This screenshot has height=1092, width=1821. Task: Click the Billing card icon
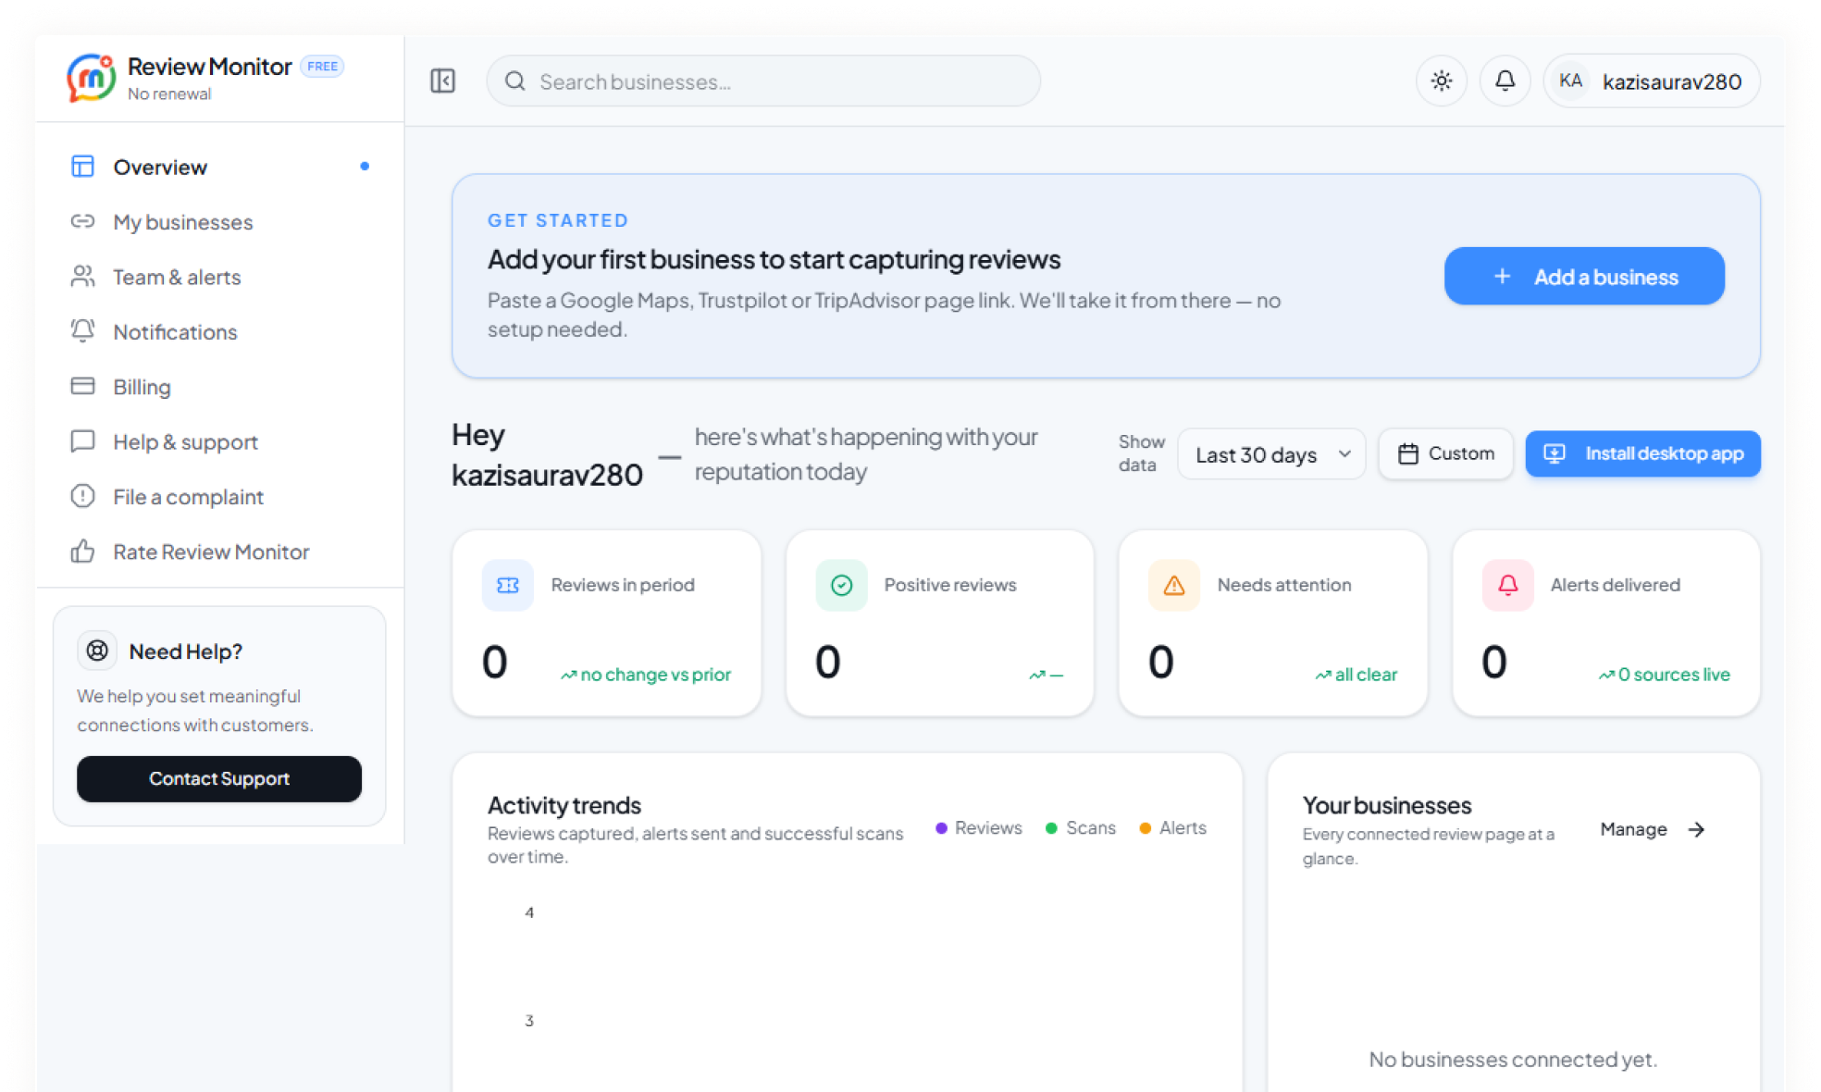[82, 386]
